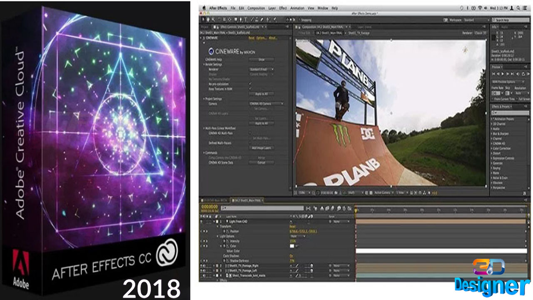The width and height of the screenshot is (533, 300).
Task: Select the Selection tool in toolbar
Action: pos(203,20)
